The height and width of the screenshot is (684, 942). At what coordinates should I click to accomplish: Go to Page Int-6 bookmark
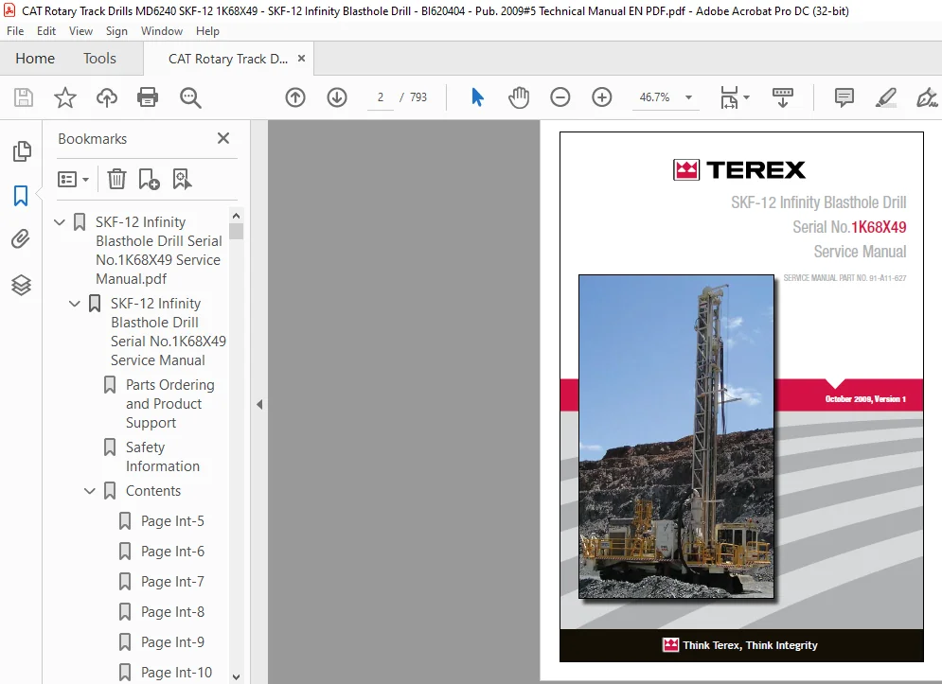tap(172, 552)
